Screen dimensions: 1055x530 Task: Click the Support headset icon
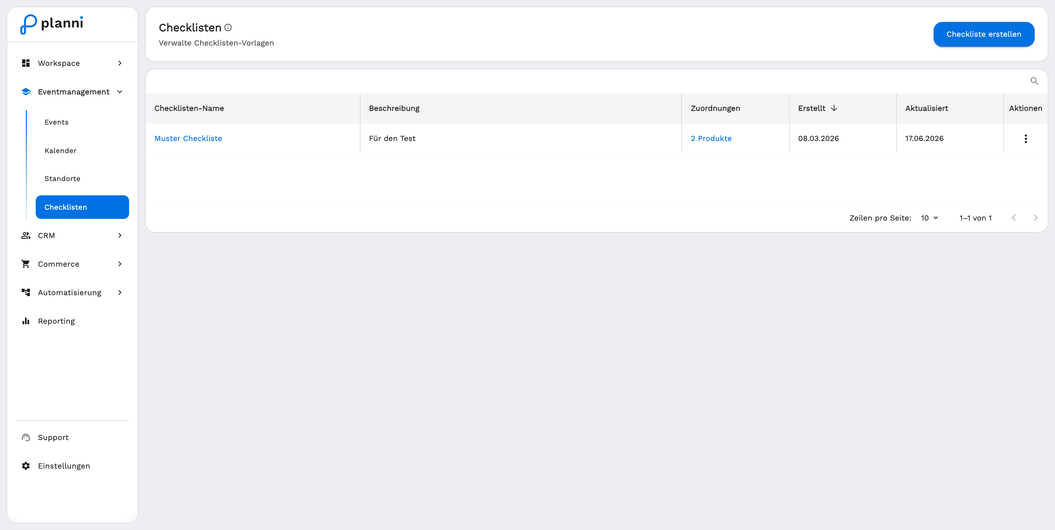[x=26, y=437]
